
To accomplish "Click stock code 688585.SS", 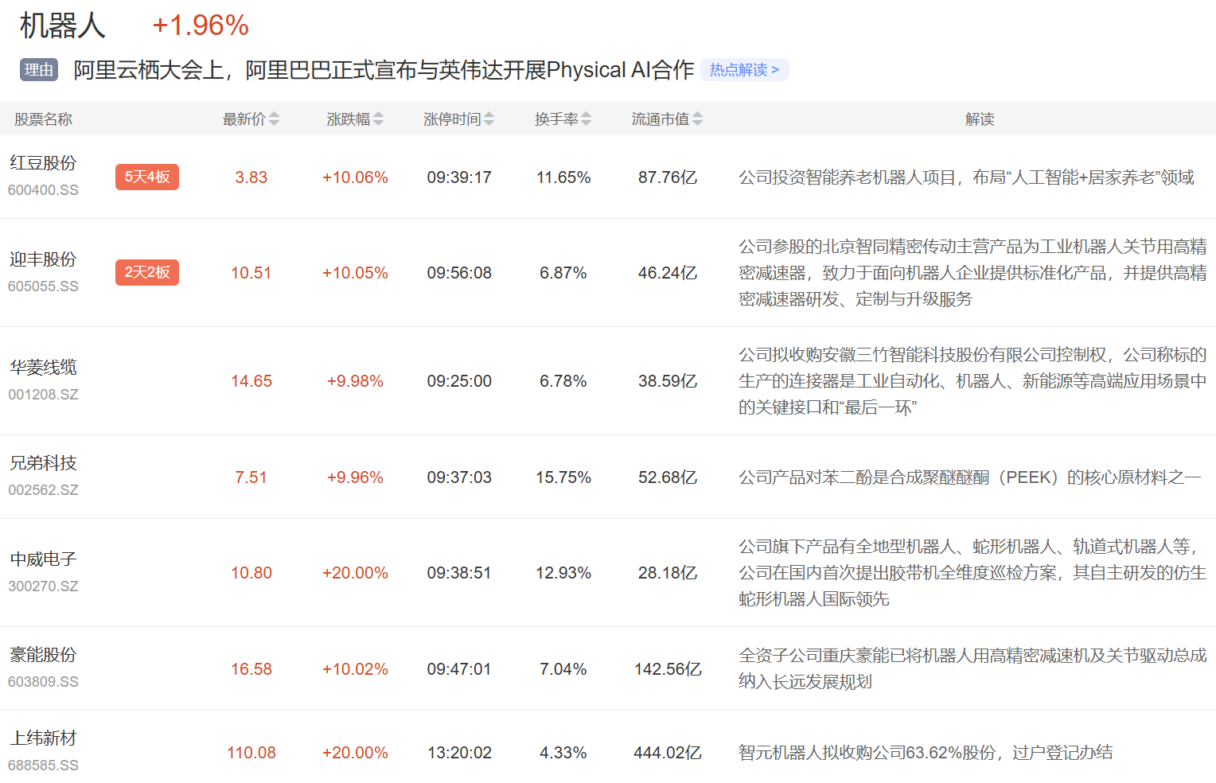I will pyautogui.click(x=43, y=765).
